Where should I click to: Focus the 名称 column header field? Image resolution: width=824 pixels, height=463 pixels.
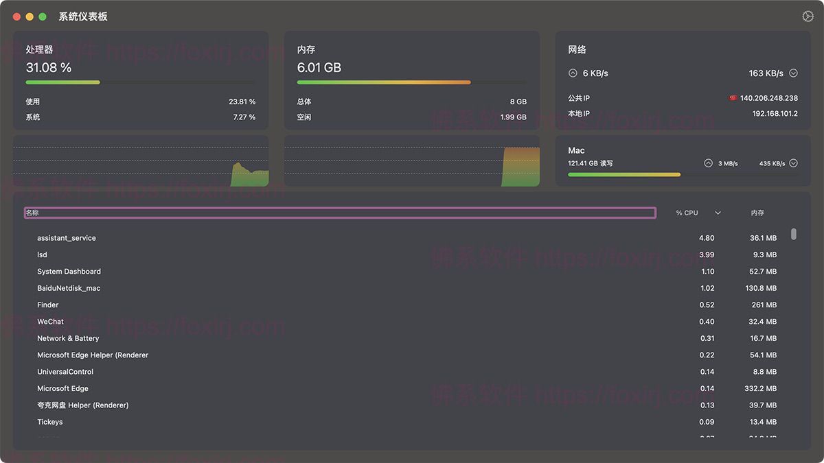(x=340, y=213)
